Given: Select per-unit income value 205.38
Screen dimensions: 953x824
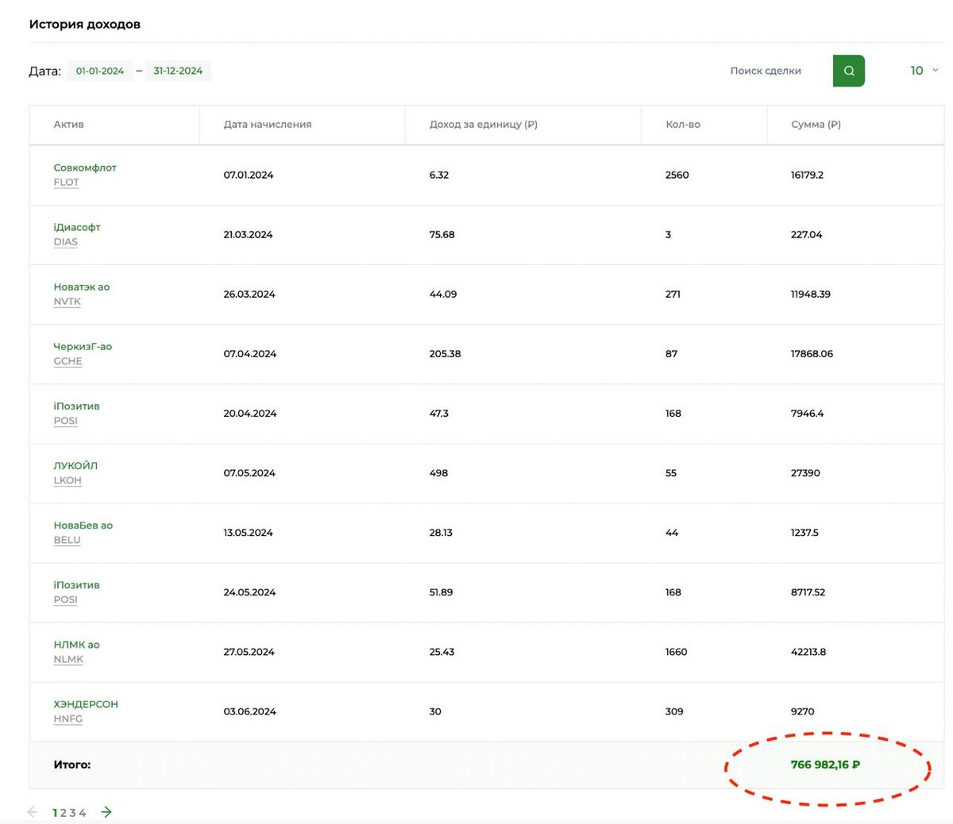Looking at the screenshot, I should tap(445, 354).
